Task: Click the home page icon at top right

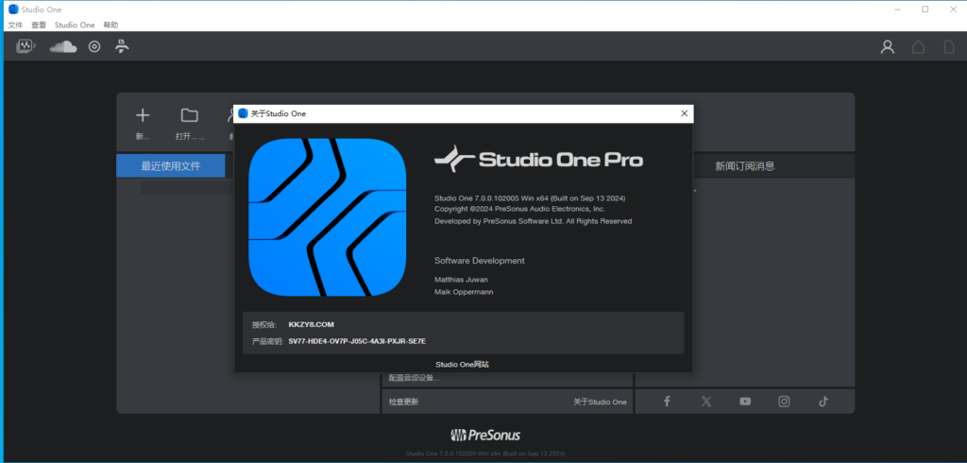Action: 918,47
